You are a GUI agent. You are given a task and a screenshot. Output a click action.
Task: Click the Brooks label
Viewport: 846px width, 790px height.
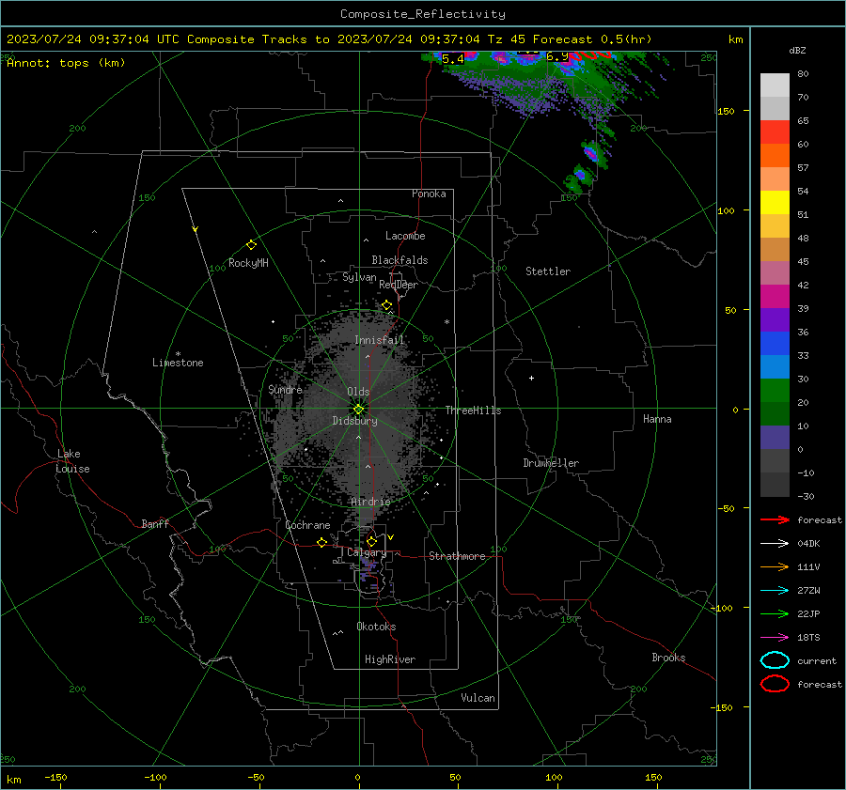click(x=668, y=658)
